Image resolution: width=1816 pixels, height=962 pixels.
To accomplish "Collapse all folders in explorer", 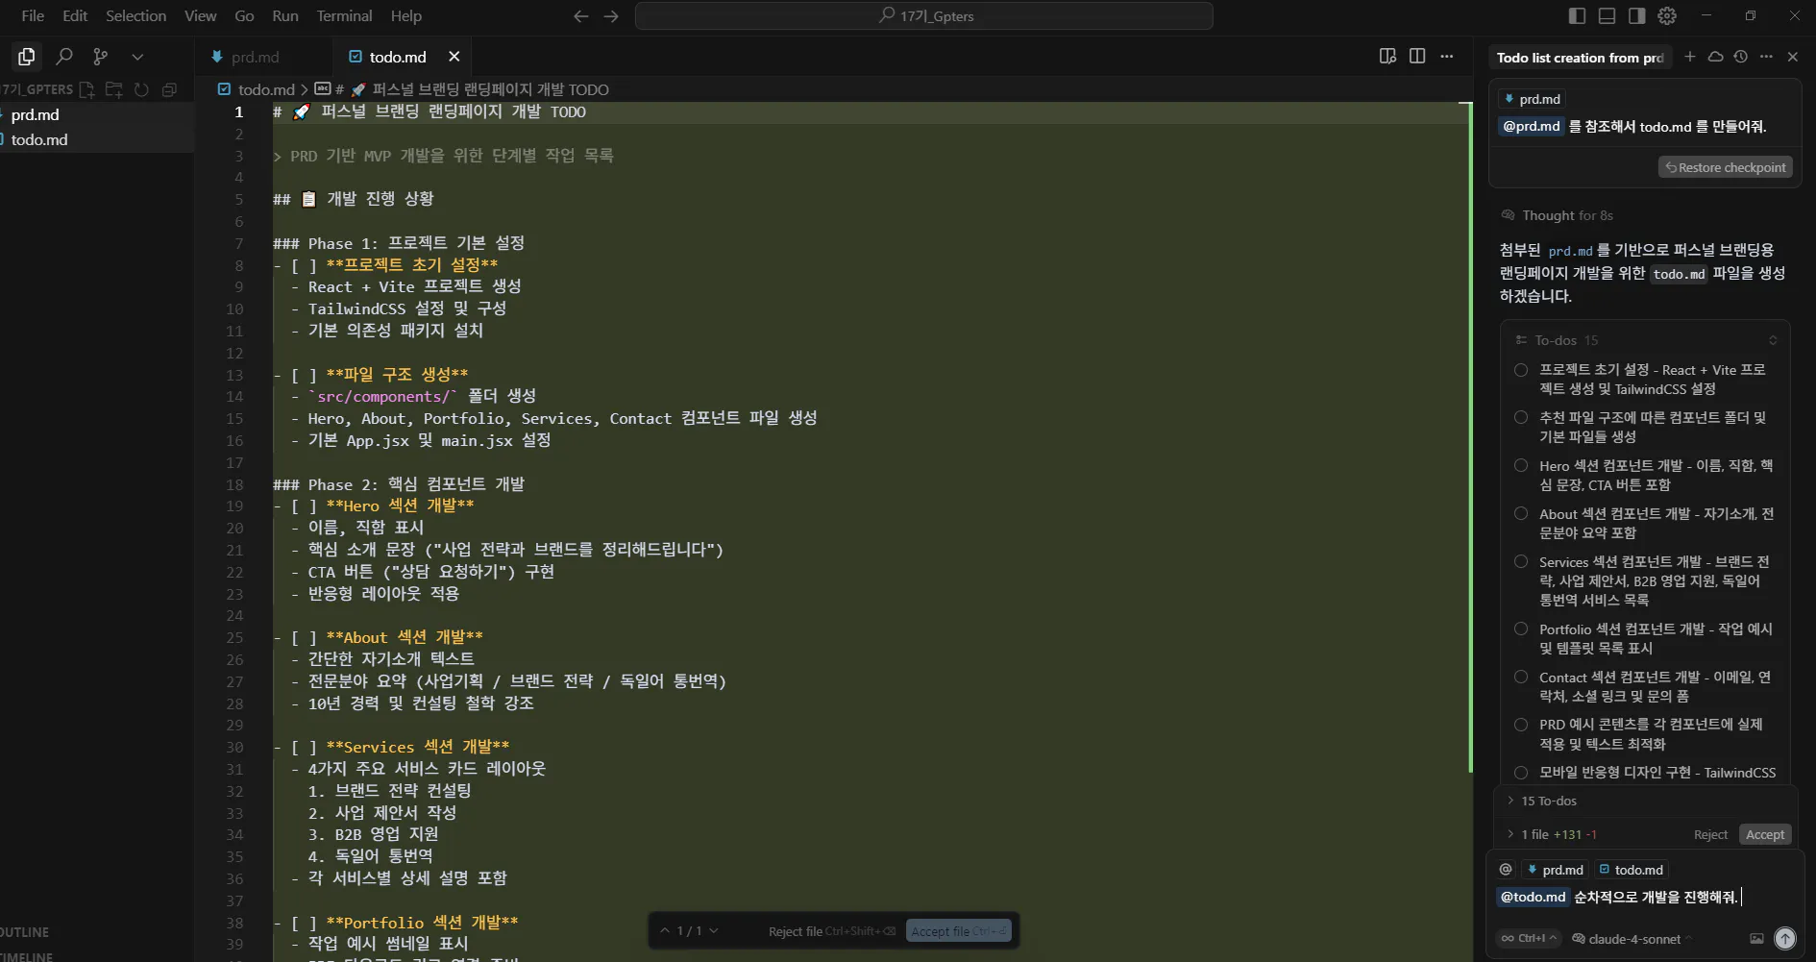I will click(169, 89).
